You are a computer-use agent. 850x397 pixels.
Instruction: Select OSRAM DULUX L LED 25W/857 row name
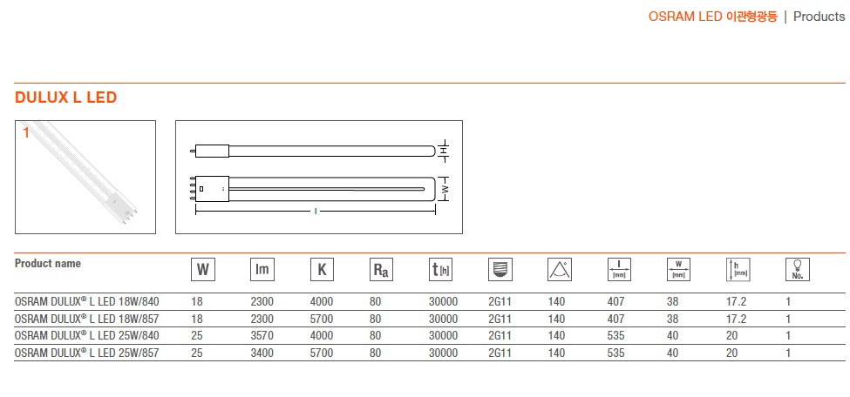pyautogui.click(x=86, y=353)
